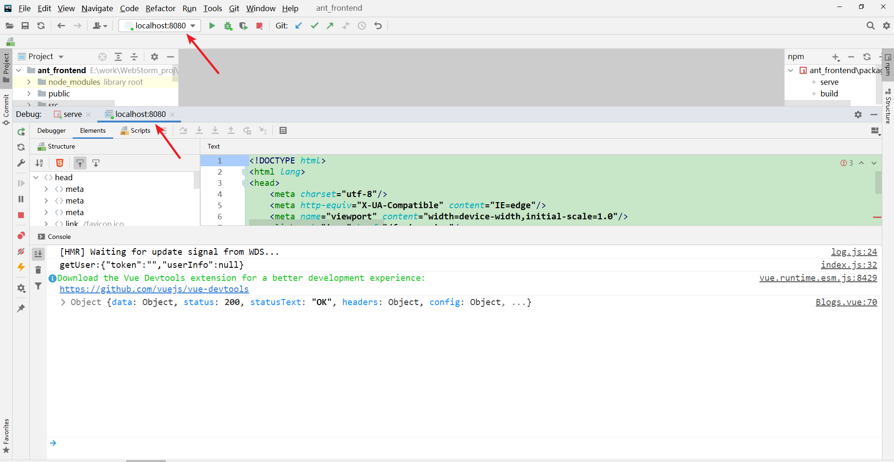Screen dimensions: 894x462
Task: Jump to index.js line 32
Action: [x=849, y=265]
